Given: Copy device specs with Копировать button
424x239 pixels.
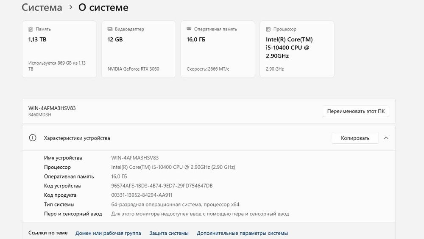Looking at the screenshot, I should [x=355, y=138].
